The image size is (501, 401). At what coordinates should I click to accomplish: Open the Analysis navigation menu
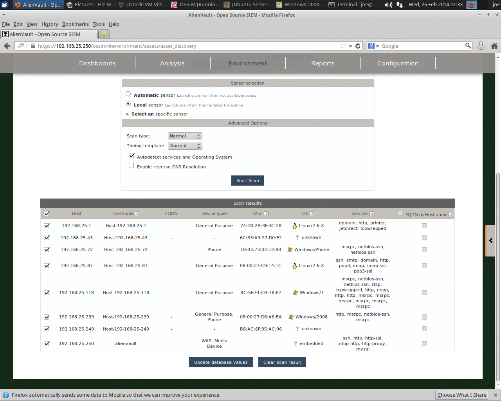[x=172, y=63]
